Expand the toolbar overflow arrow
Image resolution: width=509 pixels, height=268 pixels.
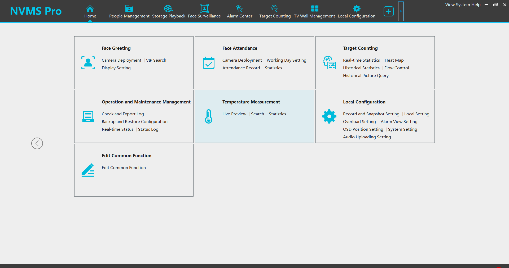(x=401, y=11)
